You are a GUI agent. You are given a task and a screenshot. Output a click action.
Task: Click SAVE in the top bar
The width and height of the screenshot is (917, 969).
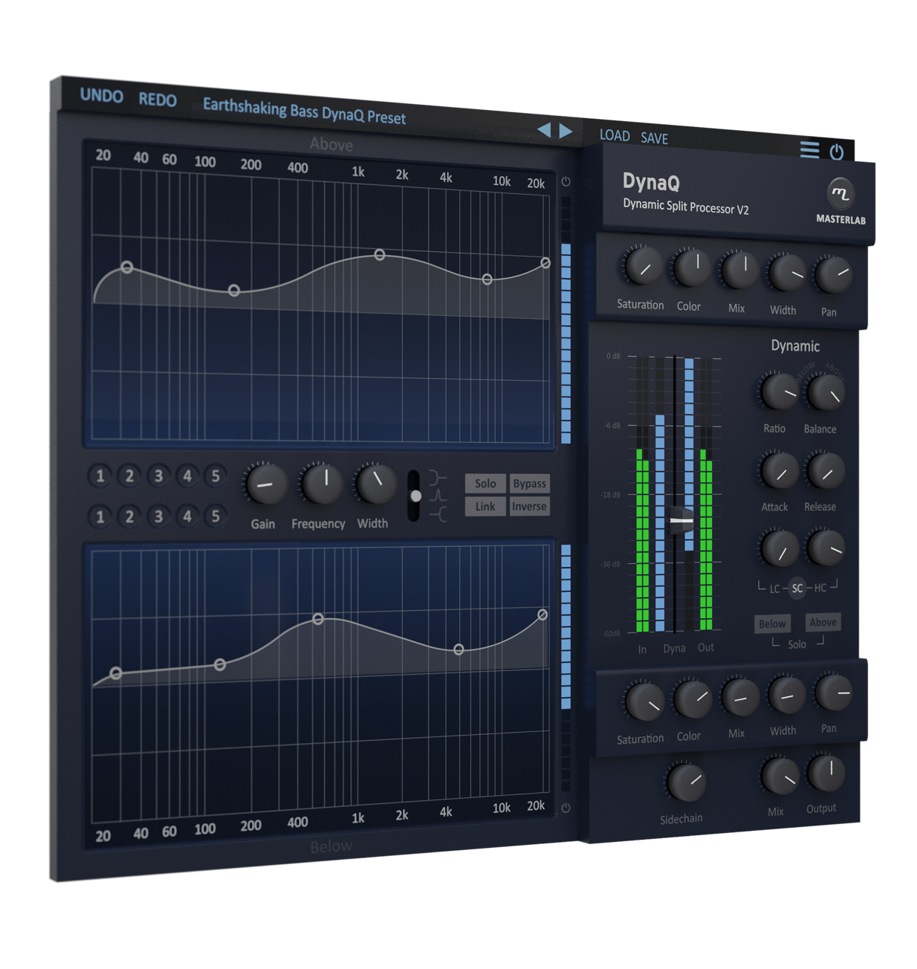pyautogui.click(x=654, y=138)
